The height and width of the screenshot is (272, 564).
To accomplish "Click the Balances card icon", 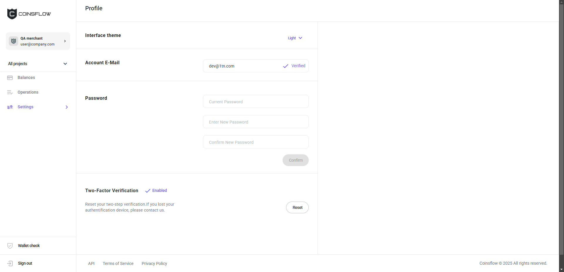I will [x=10, y=78].
